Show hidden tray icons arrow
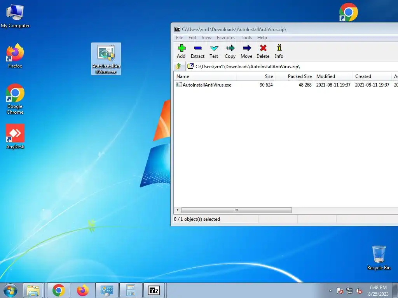This screenshot has height=298, width=398. point(330,291)
